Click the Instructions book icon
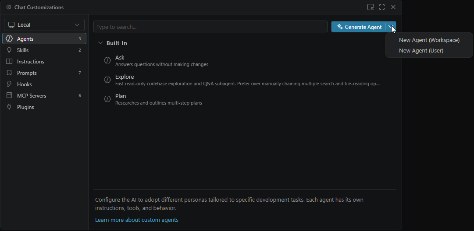 pos(9,62)
